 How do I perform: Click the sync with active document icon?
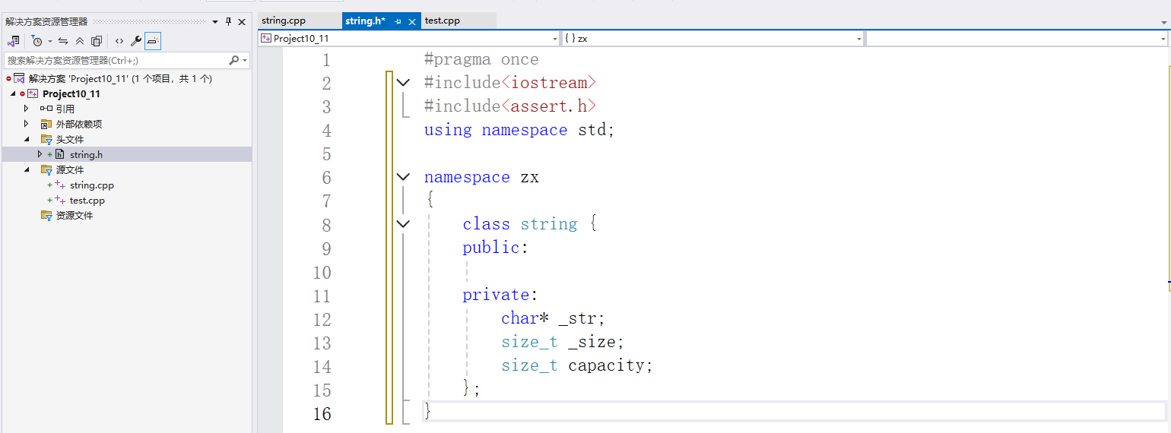pyautogui.click(x=63, y=41)
